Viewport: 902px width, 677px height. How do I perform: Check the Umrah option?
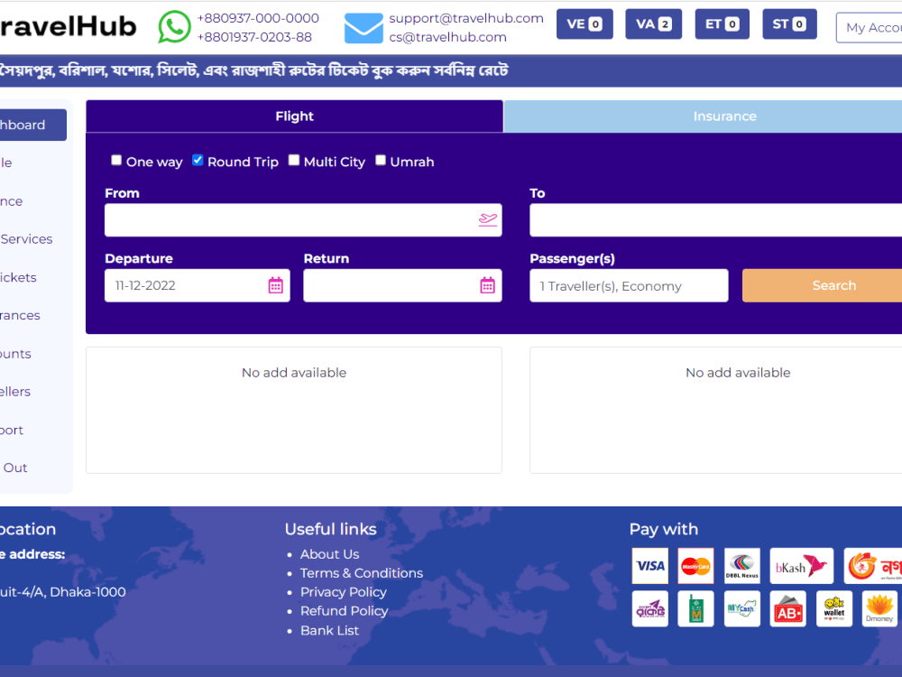pos(381,160)
